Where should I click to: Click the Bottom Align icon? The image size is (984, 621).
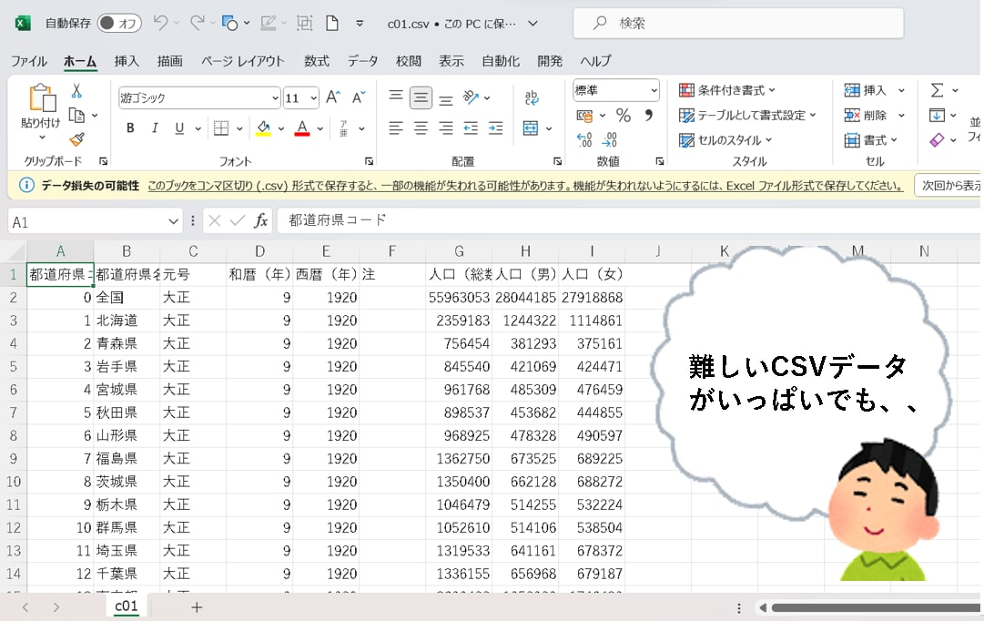(x=445, y=98)
